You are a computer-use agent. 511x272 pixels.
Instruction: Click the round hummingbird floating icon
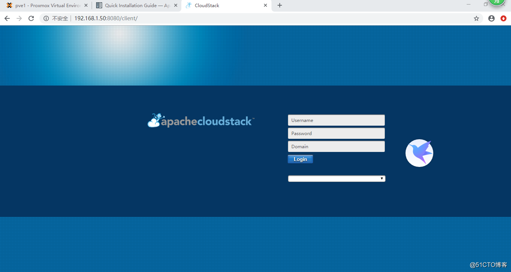(419, 153)
